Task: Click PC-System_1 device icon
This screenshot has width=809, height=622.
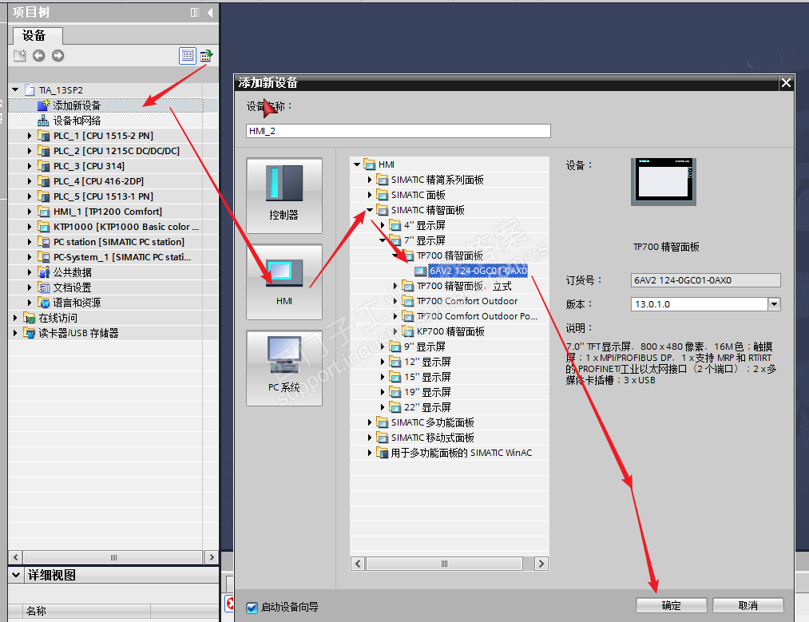Action: pyautogui.click(x=43, y=257)
